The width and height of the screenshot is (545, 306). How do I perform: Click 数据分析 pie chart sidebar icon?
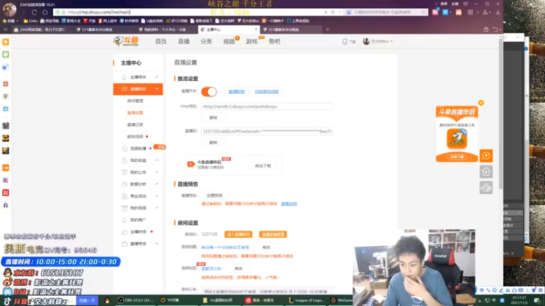click(124, 184)
